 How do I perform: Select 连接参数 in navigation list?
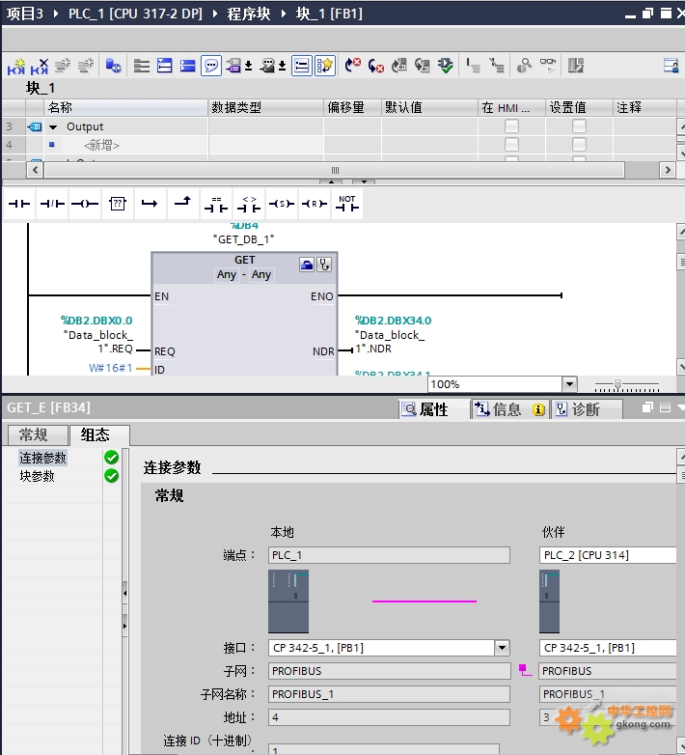[x=42, y=458]
